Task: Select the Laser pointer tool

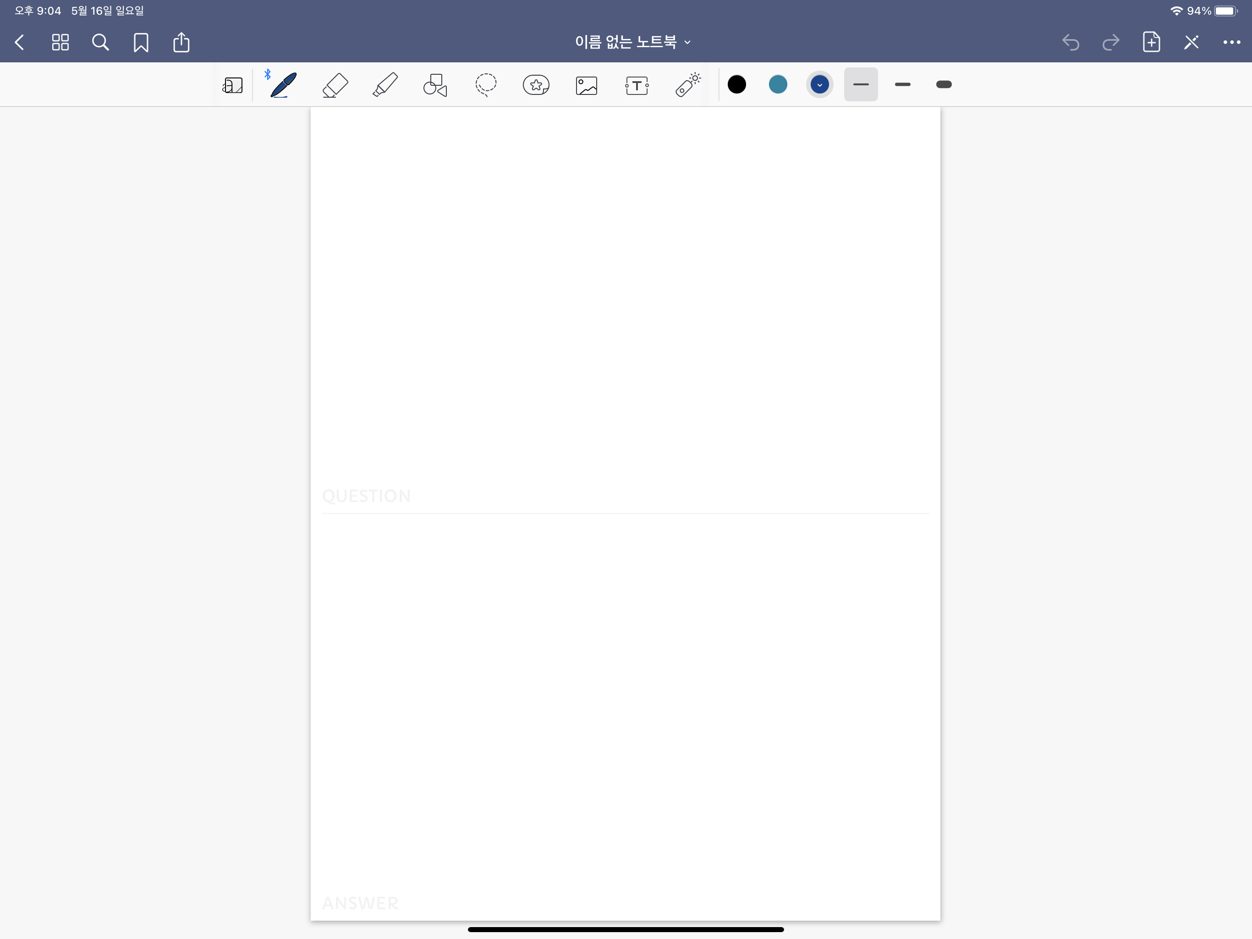Action: pyautogui.click(x=687, y=86)
